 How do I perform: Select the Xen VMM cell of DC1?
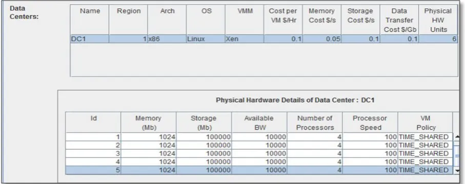point(245,39)
